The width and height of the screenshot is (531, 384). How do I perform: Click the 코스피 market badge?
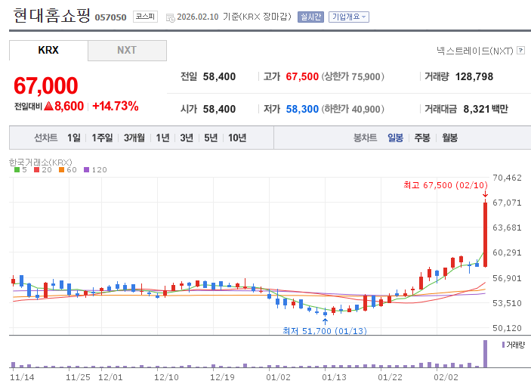(145, 17)
